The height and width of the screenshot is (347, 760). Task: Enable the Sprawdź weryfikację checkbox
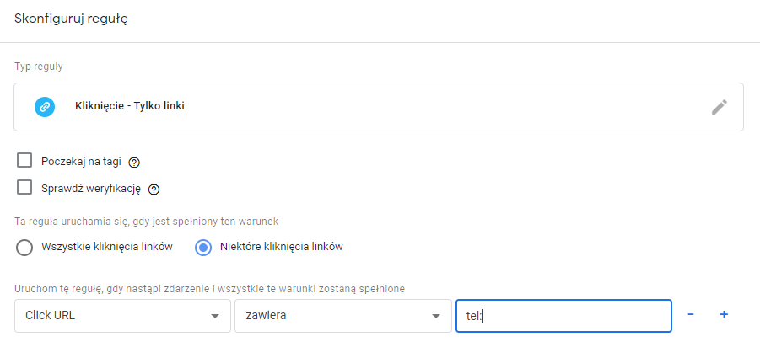click(24, 187)
